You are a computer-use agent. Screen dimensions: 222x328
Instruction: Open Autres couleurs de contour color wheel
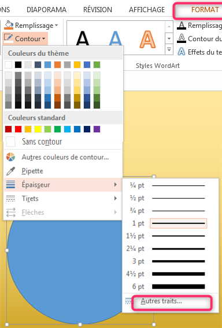point(10,157)
